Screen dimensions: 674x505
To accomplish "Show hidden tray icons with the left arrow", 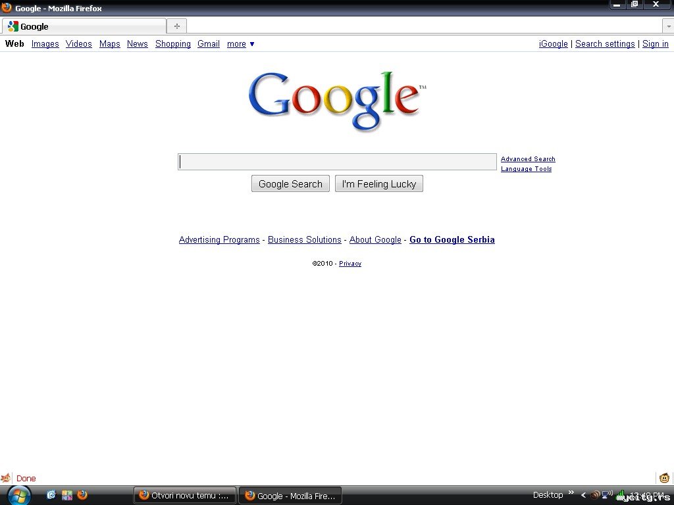I will pos(583,495).
